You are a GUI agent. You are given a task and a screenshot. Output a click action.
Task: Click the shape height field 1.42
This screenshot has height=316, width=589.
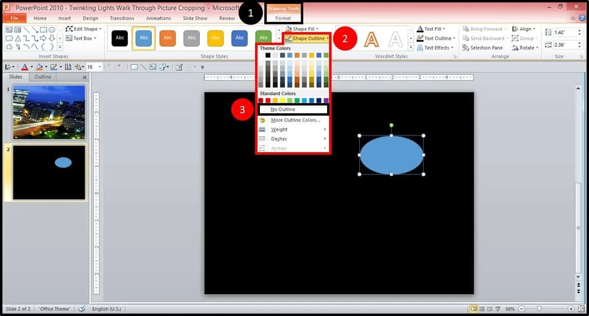[567, 32]
